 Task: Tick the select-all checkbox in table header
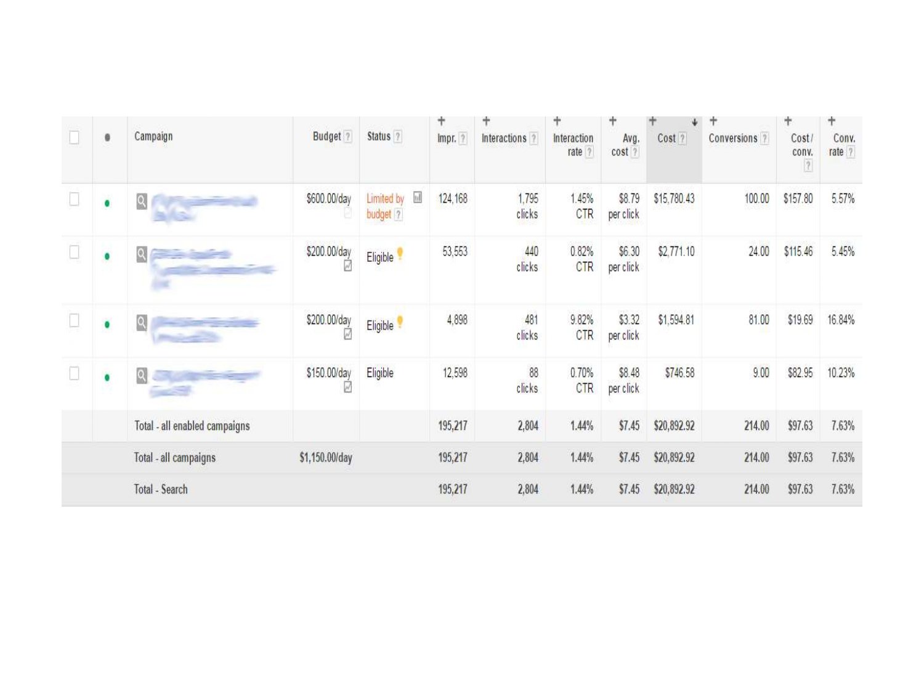[74, 137]
